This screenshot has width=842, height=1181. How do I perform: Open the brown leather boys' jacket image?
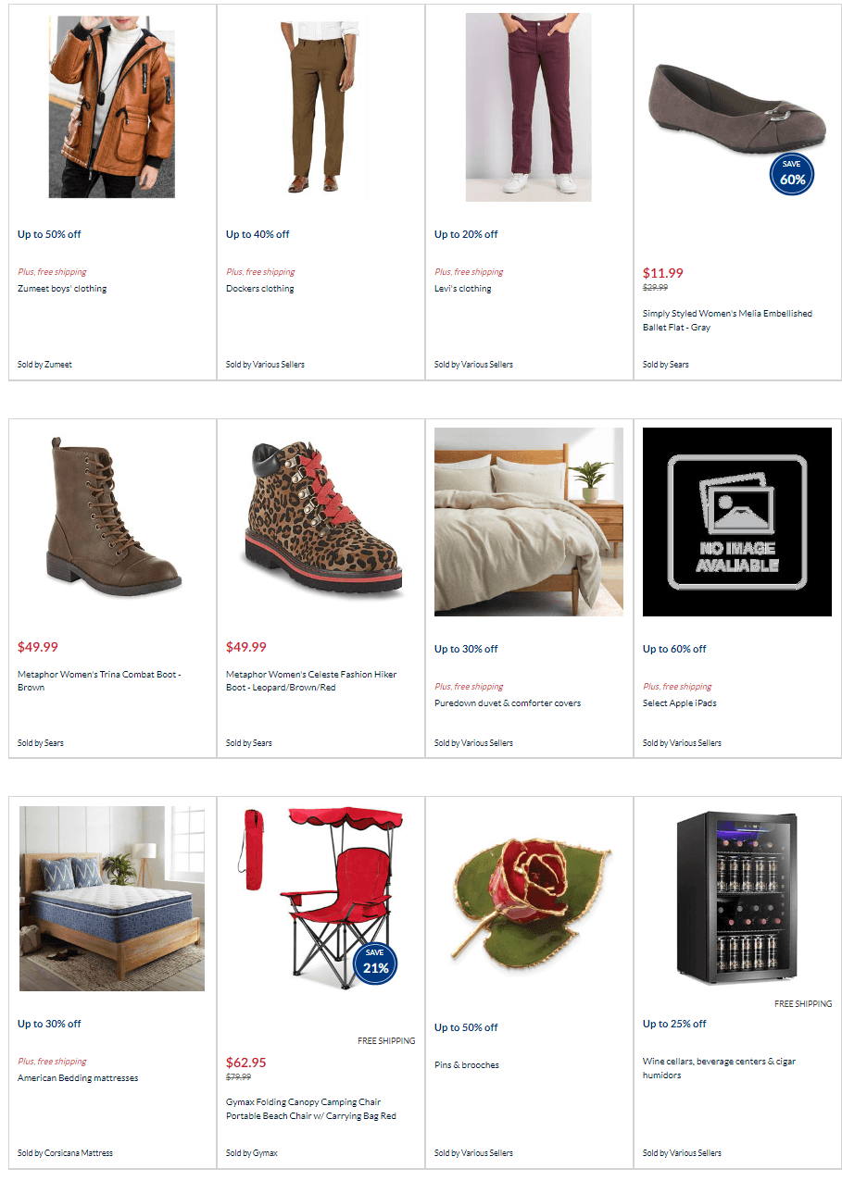coord(112,106)
